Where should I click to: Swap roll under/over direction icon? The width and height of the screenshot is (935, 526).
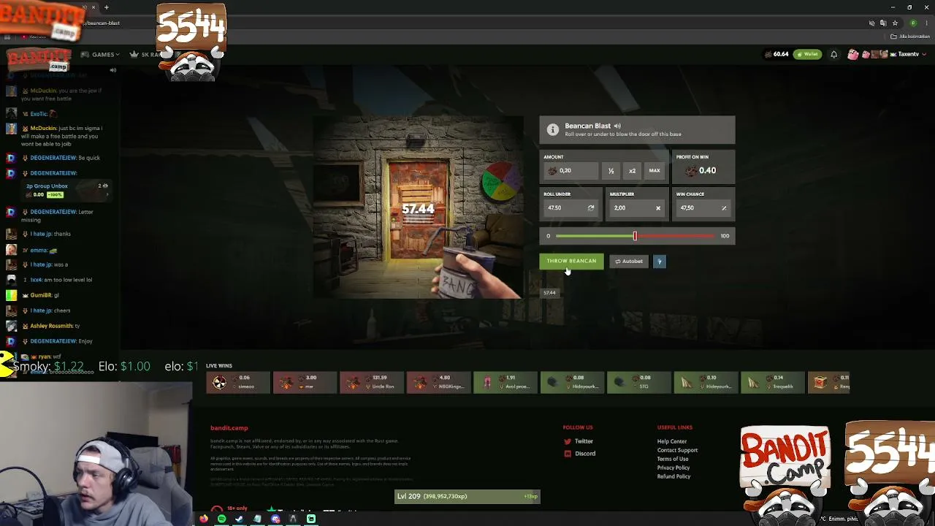point(591,208)
